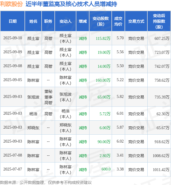Select the post-change holding 758.62万
The image size is (171, 185).
[162, 80]
